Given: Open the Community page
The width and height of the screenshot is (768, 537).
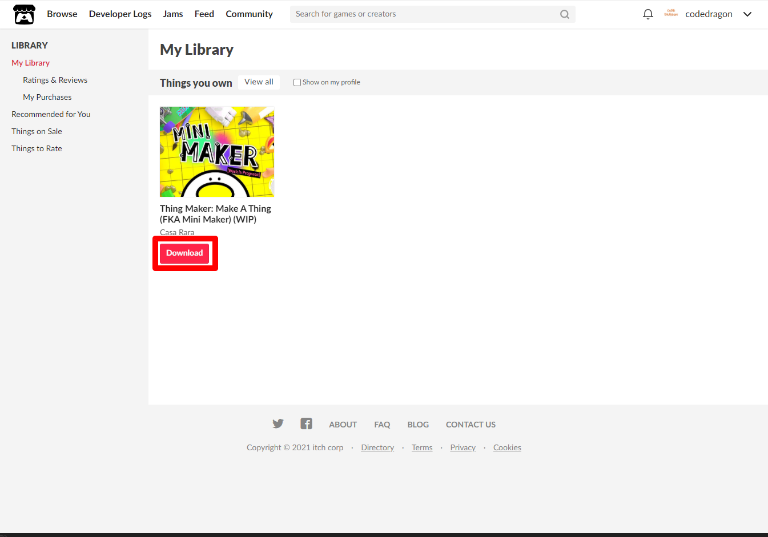Looking at the screenshot, I should pos(250,14).
